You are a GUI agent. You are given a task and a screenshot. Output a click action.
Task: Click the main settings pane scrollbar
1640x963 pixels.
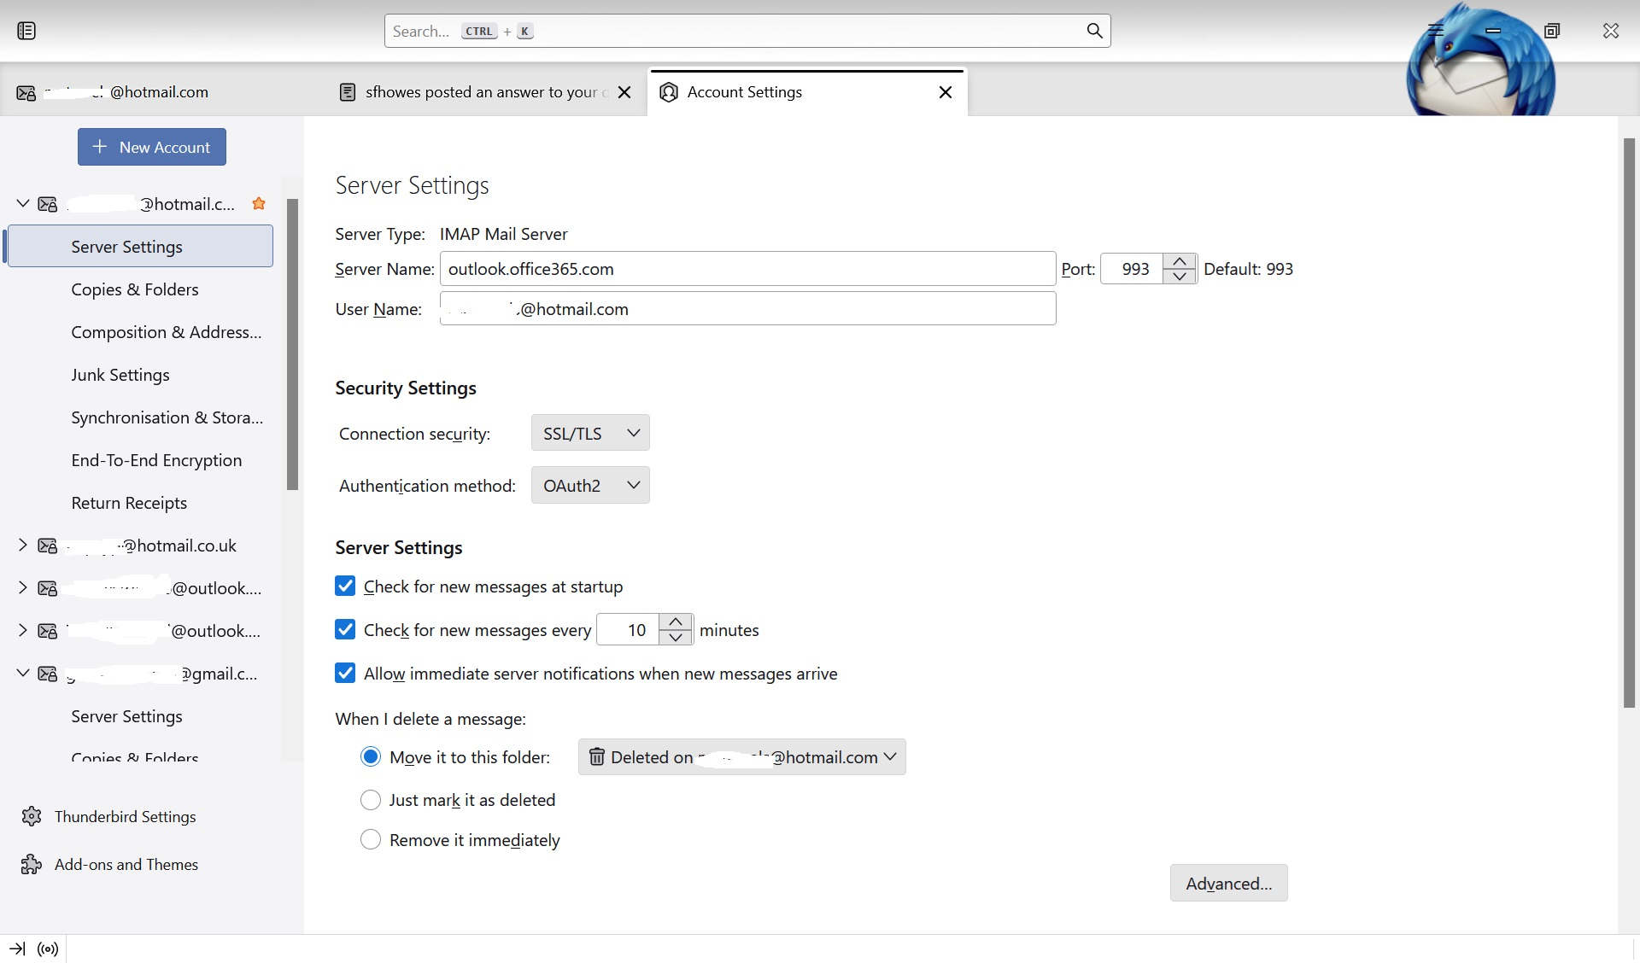coord(1629,423)
